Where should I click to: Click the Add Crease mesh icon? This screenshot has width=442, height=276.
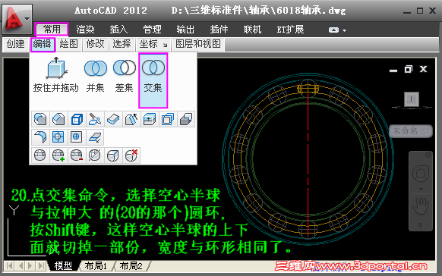(x=113, y=155)
